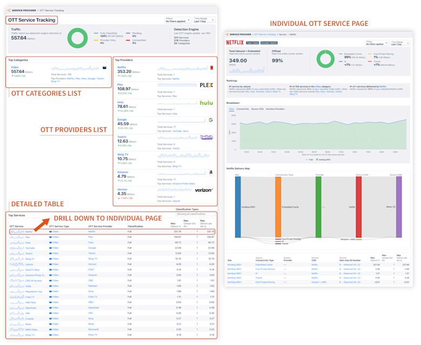Viewport: 421px width, 345px height.
Task: Click the Google G logo in Top Providers
Action: [x=210, y=120]
